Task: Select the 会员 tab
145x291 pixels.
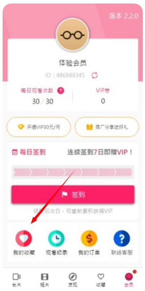Action: [129, 279]
